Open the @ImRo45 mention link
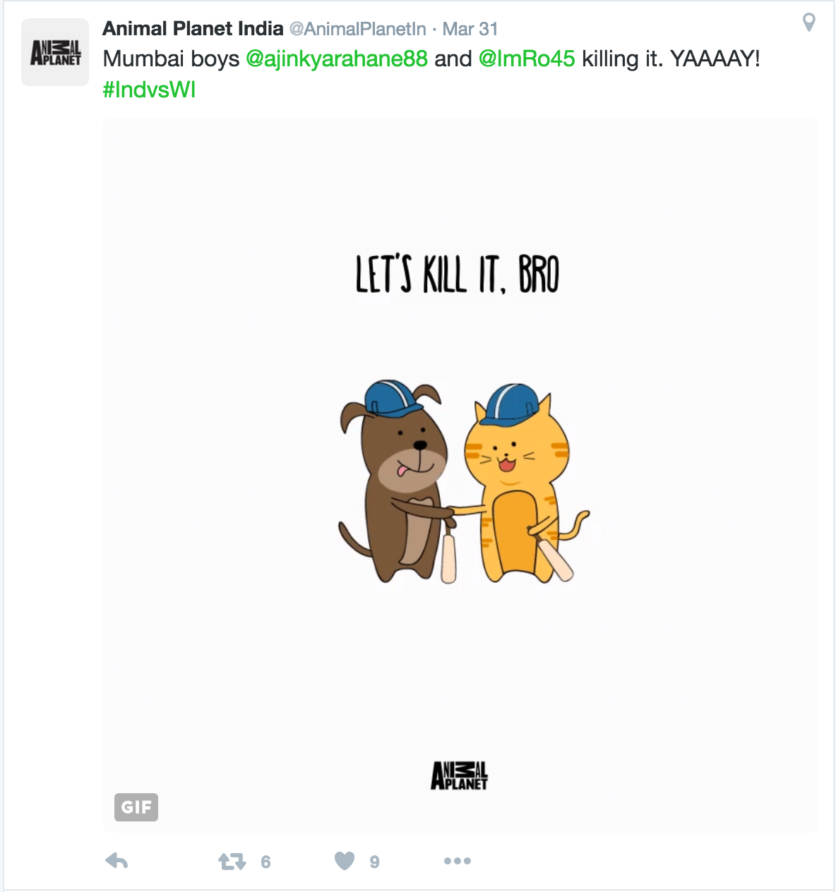Screen dimensions: 836x892 click(x=527, y=59)
